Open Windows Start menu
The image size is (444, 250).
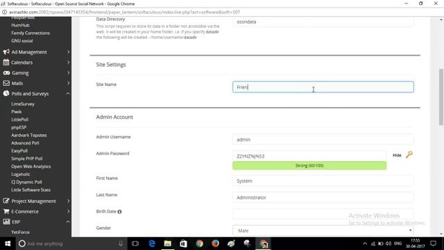pyautogui.click(x=8, y=244)
